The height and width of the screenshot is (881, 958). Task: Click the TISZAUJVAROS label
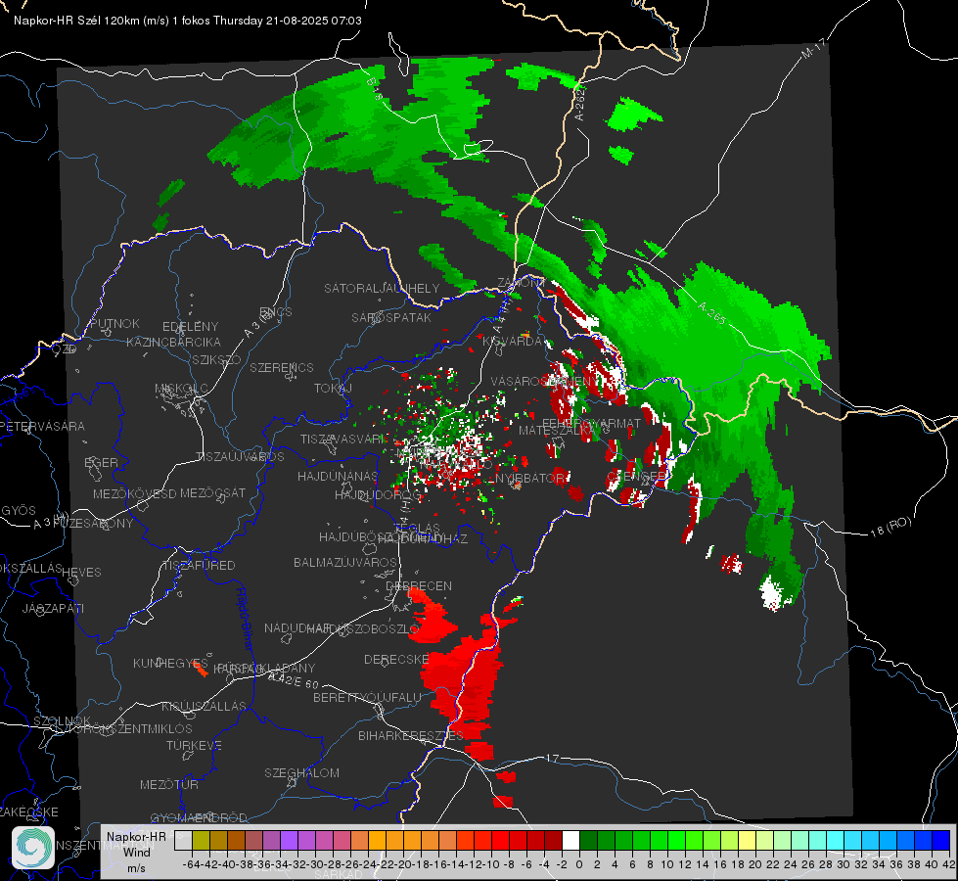[x=240, y=457]
